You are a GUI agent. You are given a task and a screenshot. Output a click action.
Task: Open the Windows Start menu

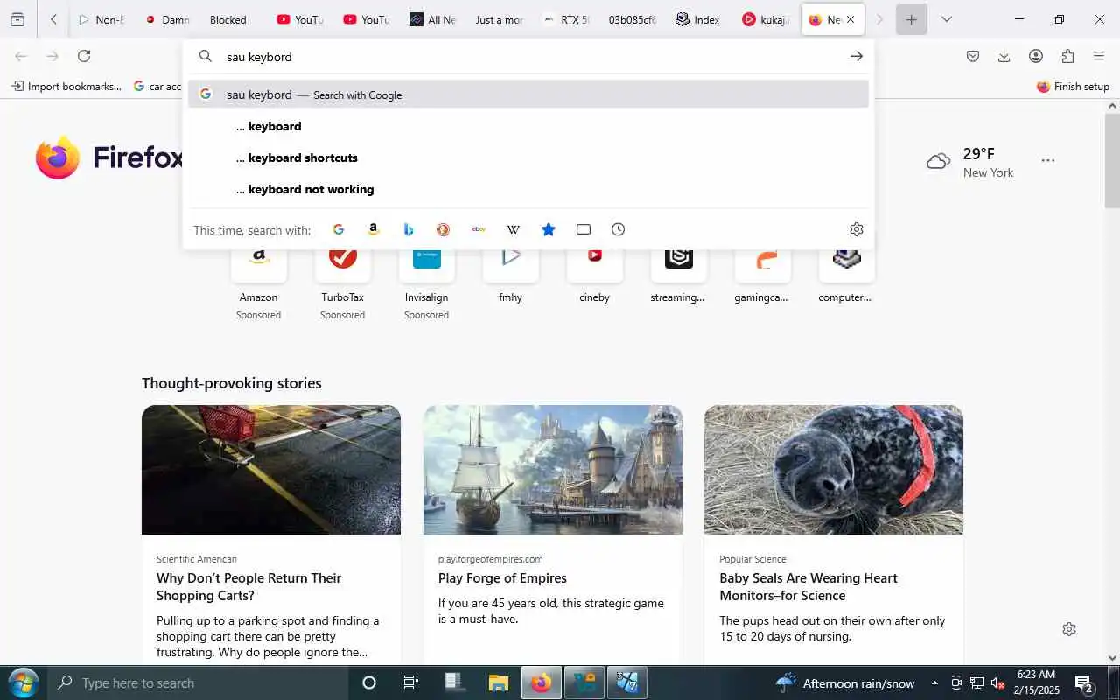pos(22,683)
